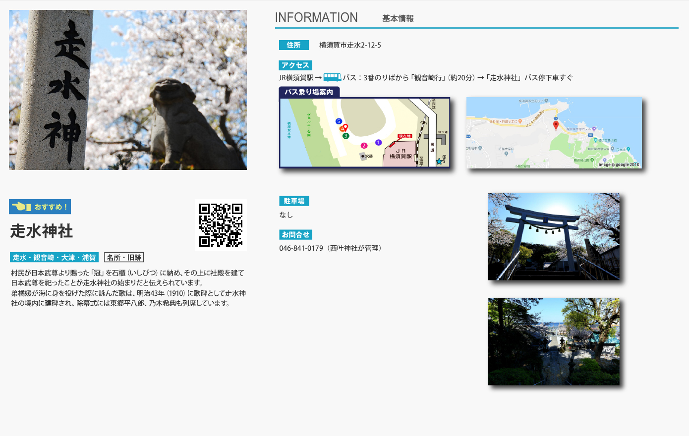Click the 現在地 red label on map
Viewport: 689px width, 436px height.
(x=405, y=136)
